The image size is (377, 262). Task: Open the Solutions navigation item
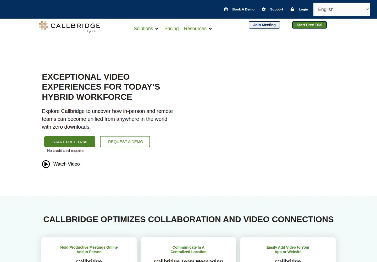coord(143,29)
